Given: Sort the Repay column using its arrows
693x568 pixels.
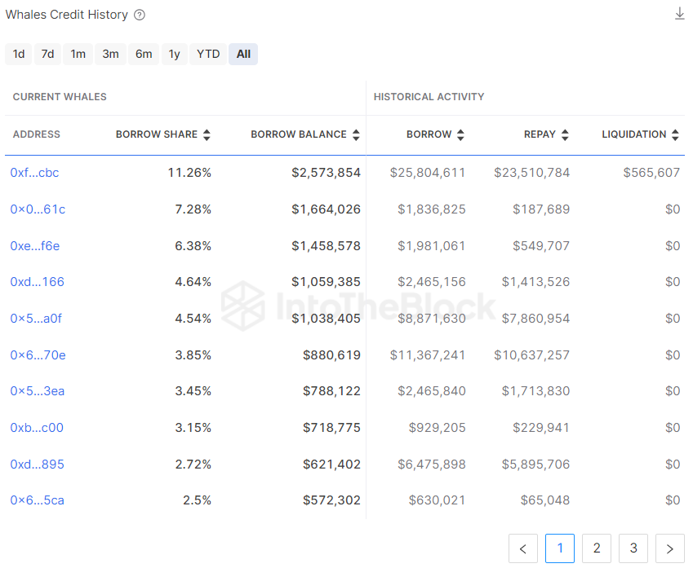Looking at the screenshot, I should point(565,134).
